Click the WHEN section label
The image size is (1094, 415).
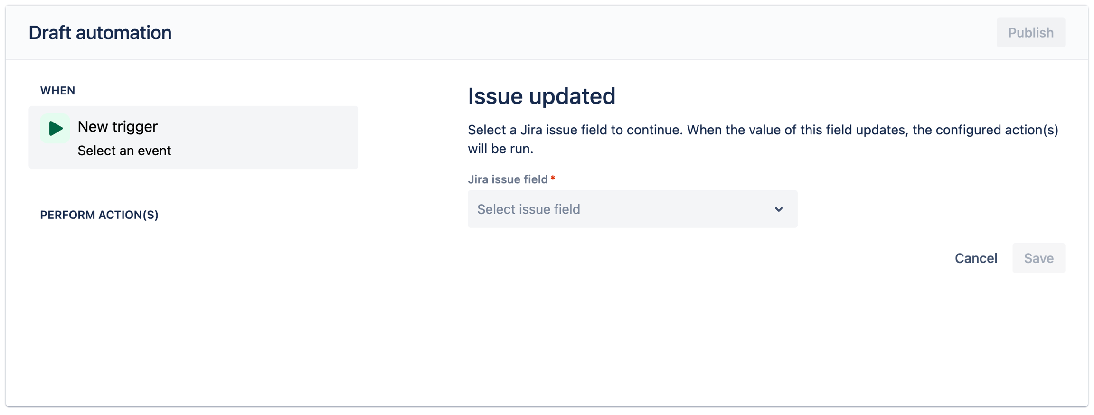(x=57, y=91)
